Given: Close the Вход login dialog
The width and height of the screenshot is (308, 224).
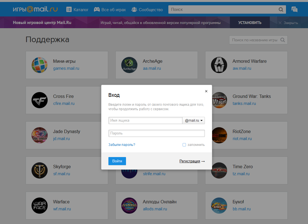Looking at the screenshot, I should click(x=206, y=91).
